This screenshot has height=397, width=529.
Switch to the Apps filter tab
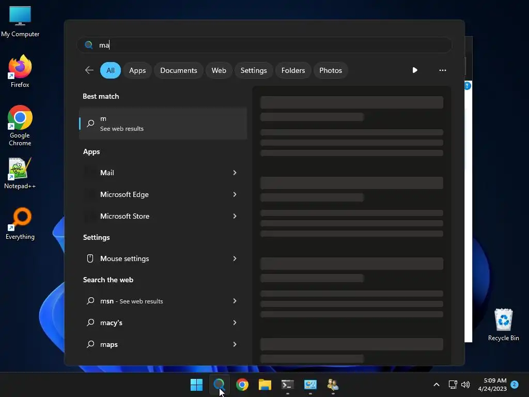(x=137, y=70)
